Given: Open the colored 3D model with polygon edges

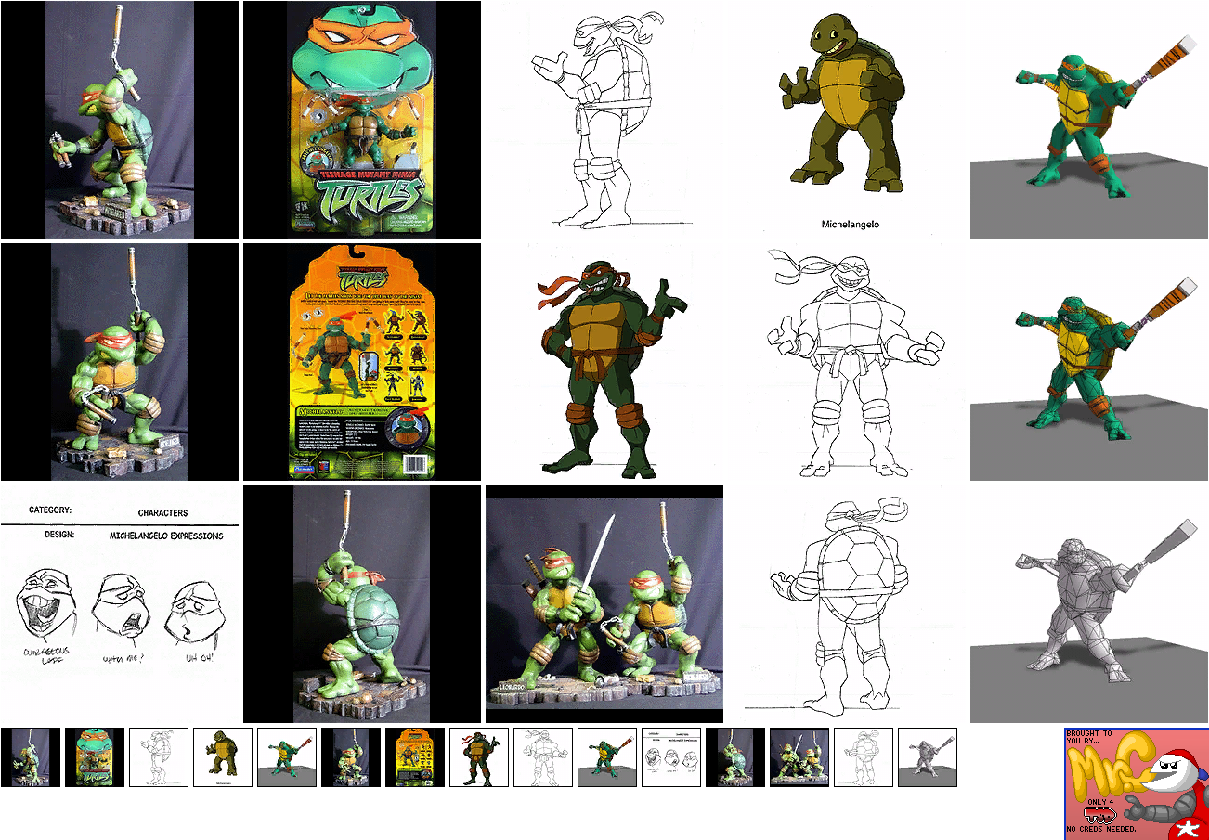Looking at the screenshot, I should (x=1089, y=362).
